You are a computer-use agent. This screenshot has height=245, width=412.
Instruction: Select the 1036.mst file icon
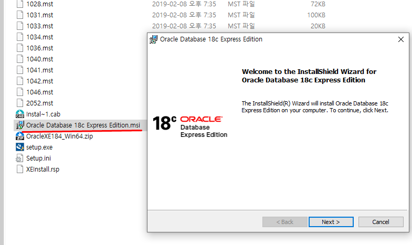tap(20, 48)
